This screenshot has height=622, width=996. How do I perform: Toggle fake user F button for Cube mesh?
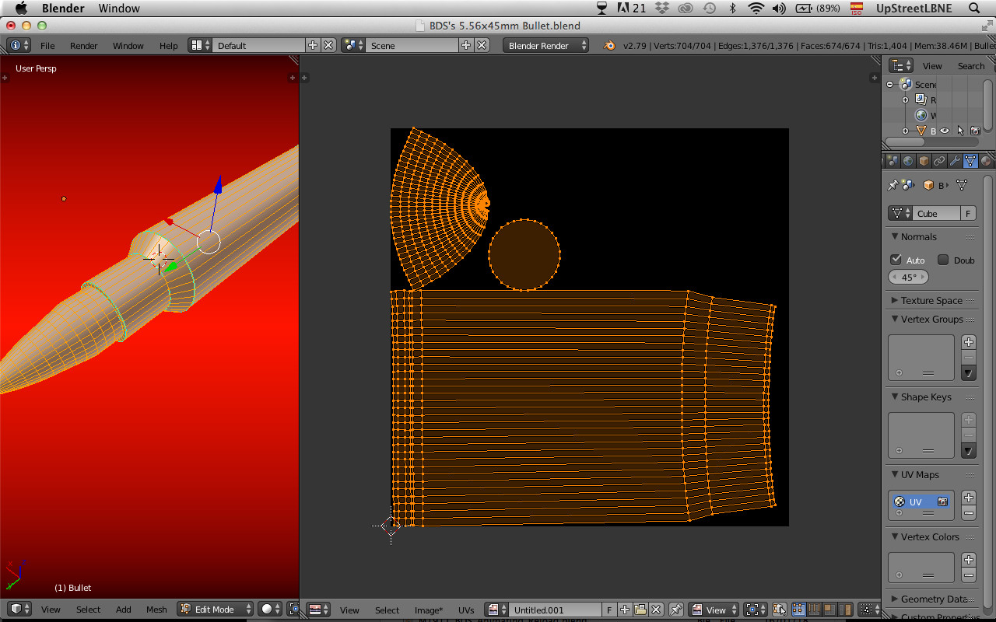[x=968, y=213]
